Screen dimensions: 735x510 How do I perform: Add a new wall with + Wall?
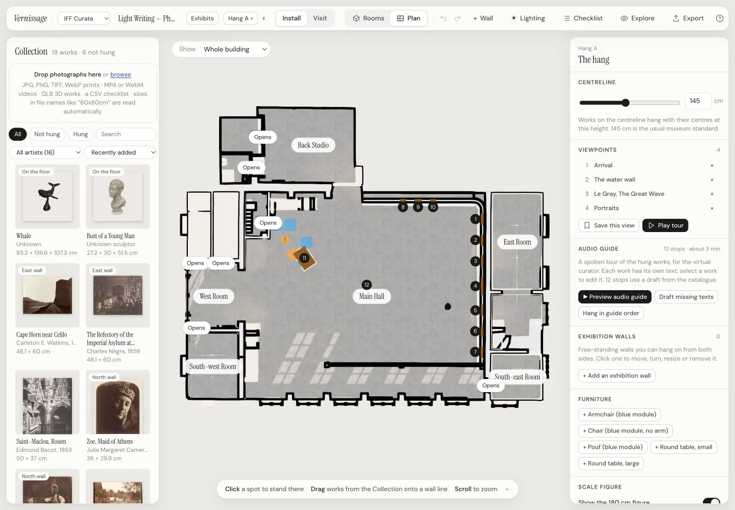[483, 18]
